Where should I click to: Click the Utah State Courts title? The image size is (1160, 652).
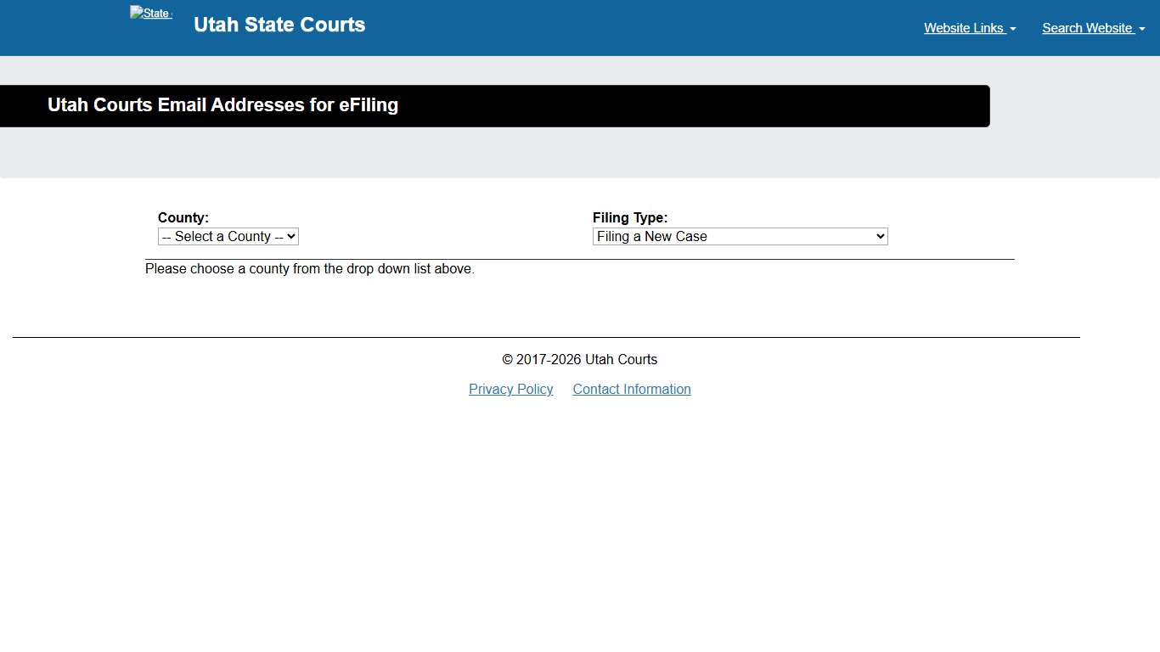(279, 25)
